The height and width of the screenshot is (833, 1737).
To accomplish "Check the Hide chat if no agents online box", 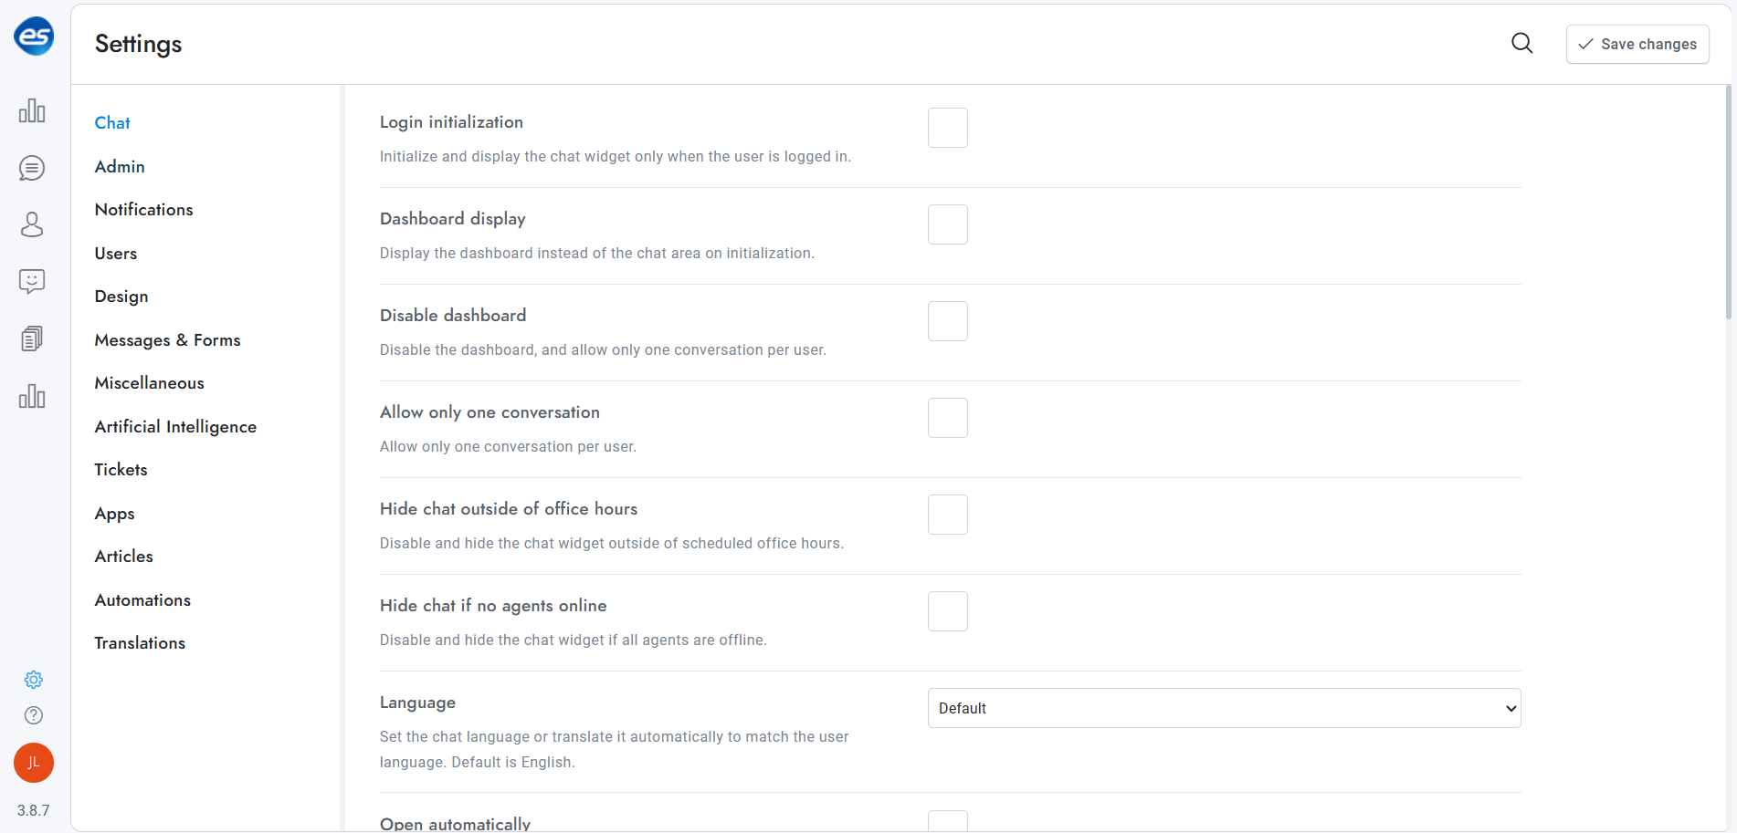I will coord(947,611).
